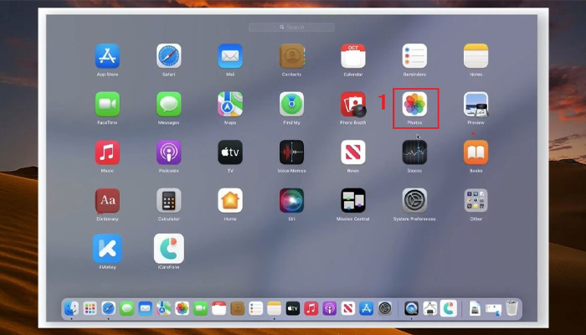Open Music from the Dock

point(311,308)
